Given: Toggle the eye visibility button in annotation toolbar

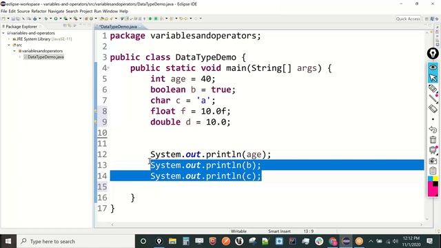Looking at the screenshot, I should [x=433, y=68].
